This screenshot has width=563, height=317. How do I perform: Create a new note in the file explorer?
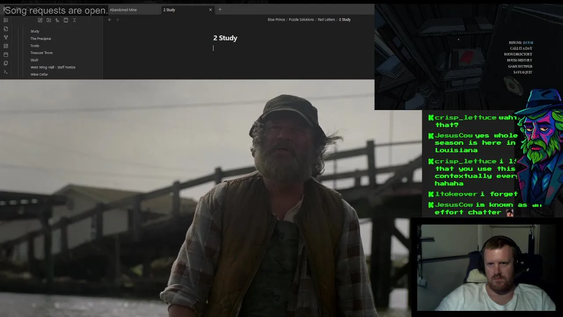point(40,20)
